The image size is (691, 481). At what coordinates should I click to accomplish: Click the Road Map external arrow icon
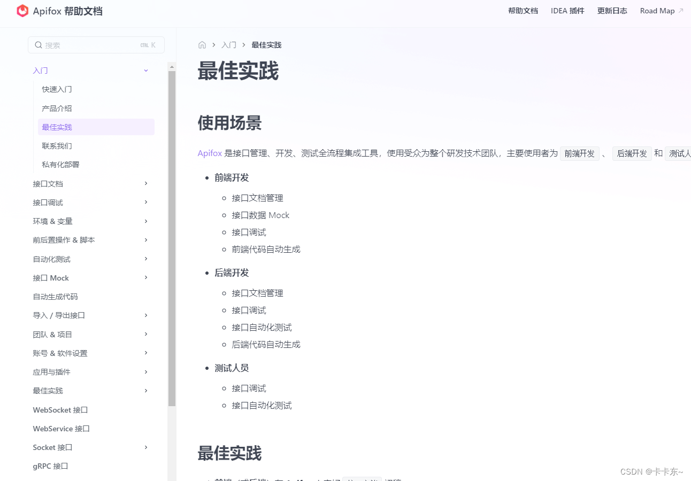pyautogui.click(x=681, y=11)
